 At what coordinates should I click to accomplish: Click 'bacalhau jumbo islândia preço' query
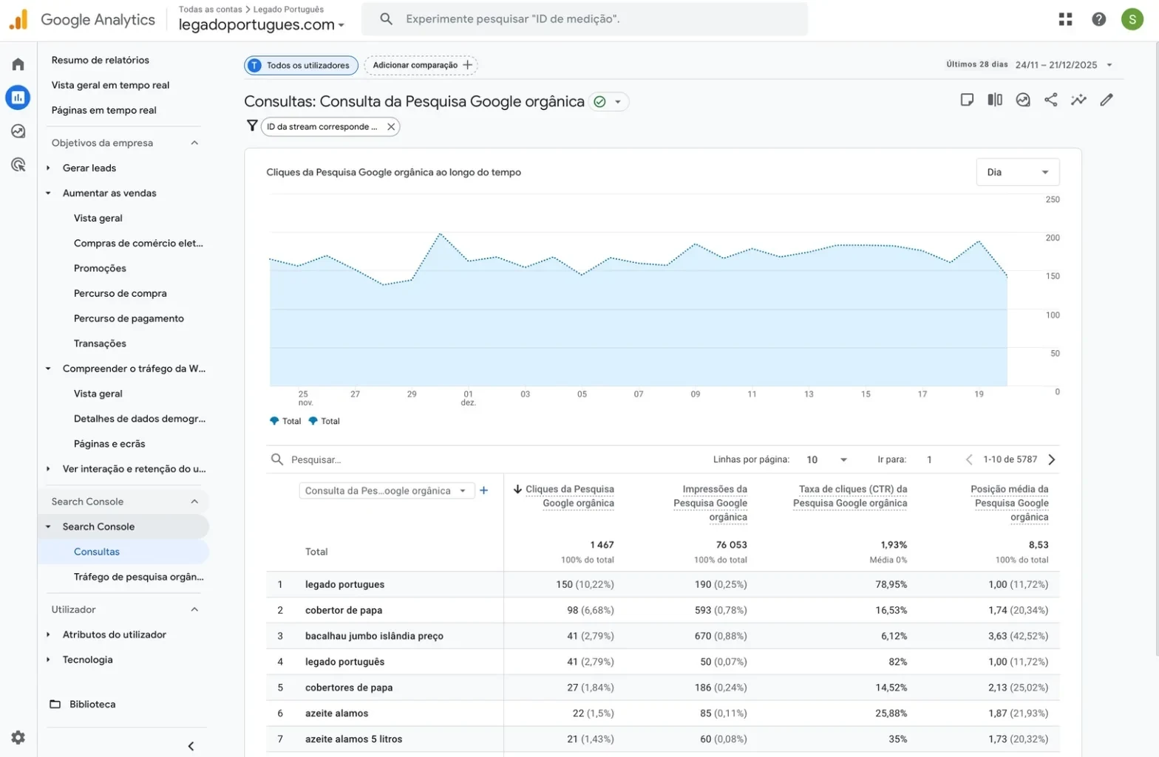pos(374,636)
